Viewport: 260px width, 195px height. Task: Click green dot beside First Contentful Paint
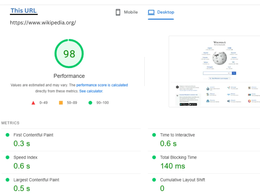point(7,135)
